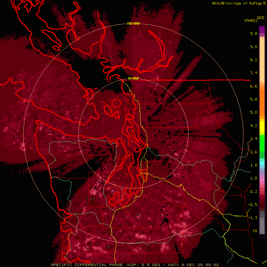Click the 7.4 legend value

pos(254,73)
